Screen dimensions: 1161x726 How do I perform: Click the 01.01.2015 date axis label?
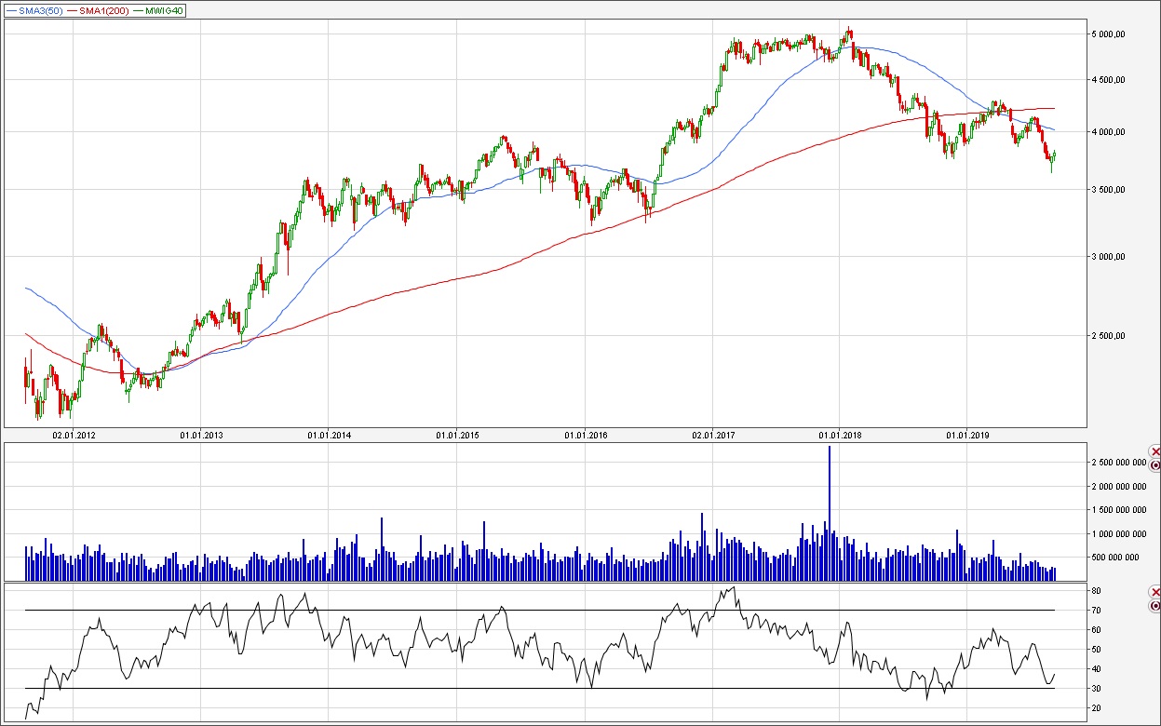coord(456,435)
